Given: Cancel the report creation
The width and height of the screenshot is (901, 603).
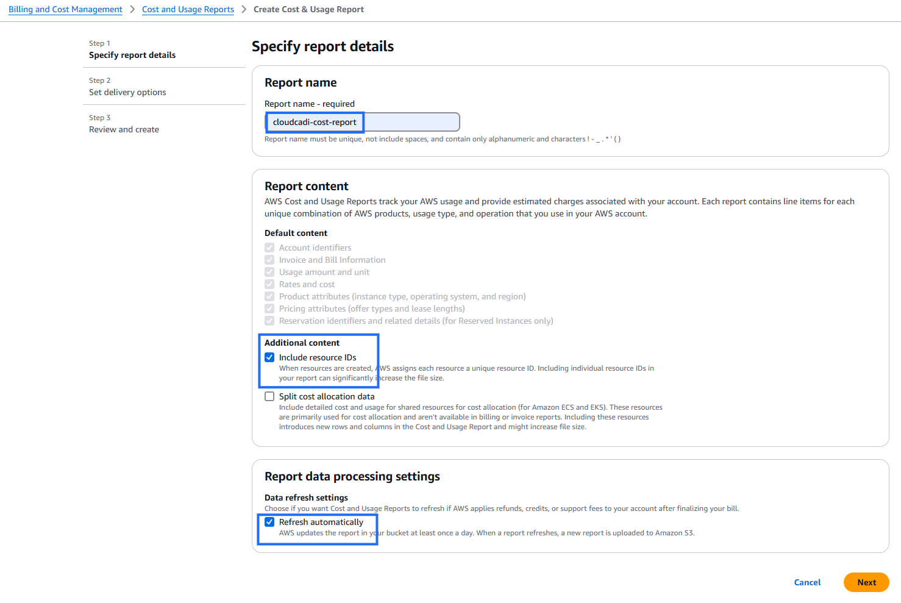Looking at the screenshot, I should [807, 582].
